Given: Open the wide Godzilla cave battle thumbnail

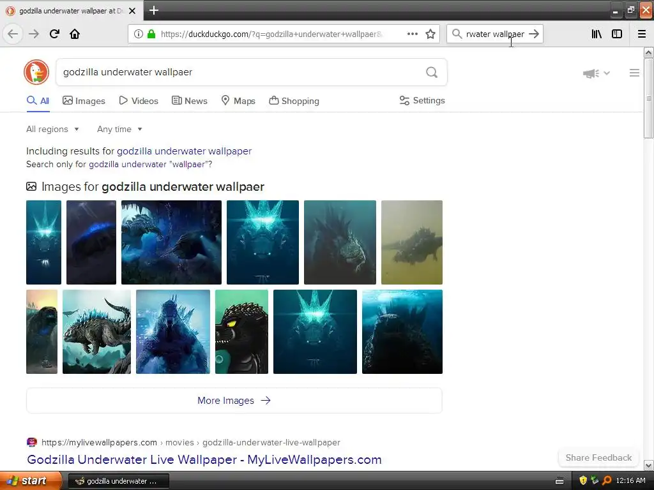Looking at the screenshot, I should pos(171,242).
